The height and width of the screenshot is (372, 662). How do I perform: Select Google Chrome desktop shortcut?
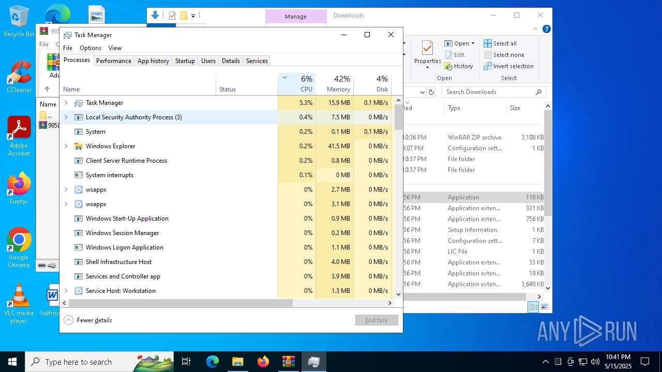click(19, 248)
